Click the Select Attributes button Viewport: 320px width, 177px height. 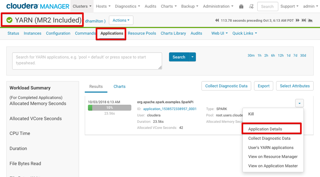(295, 86)
